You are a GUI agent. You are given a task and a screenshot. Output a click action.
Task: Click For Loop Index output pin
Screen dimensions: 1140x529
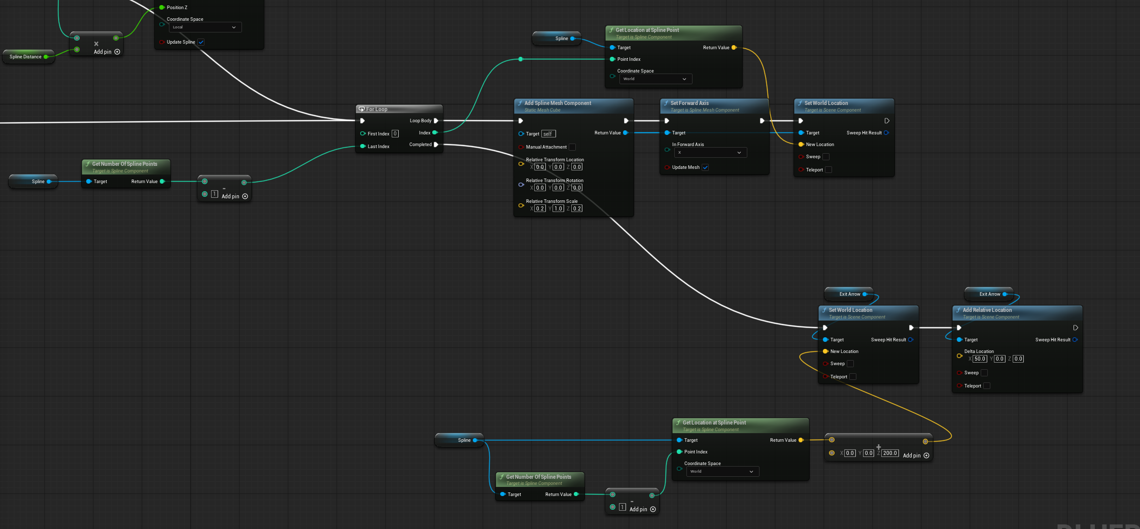coord(435,133)
